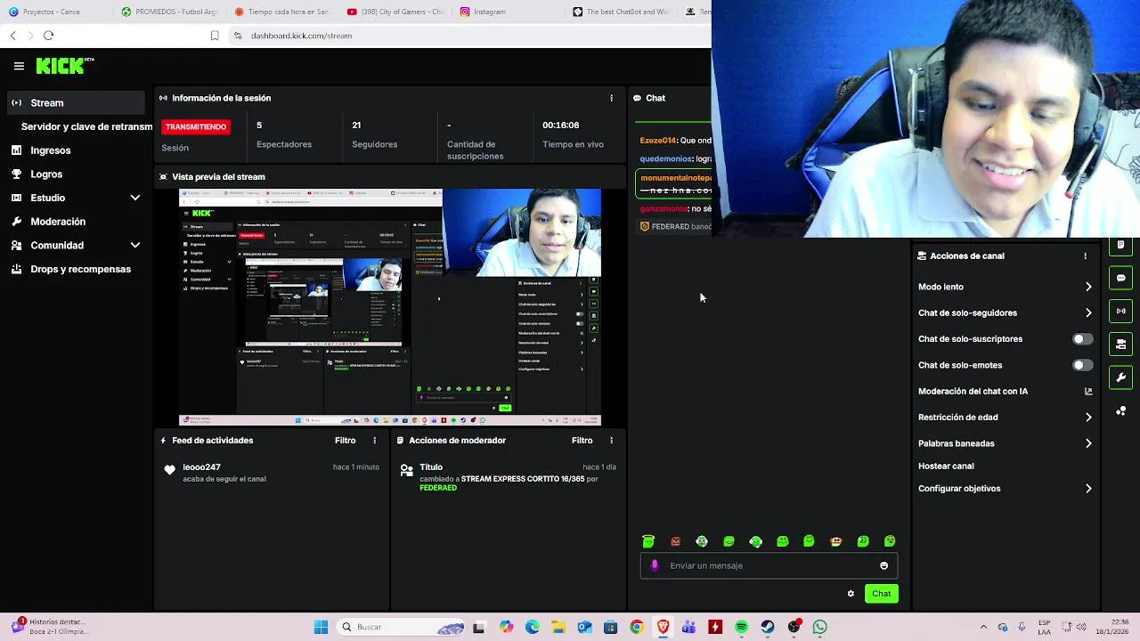Open Spotify from the taskbar
Viewport: 1140px width, 641px height.
[x=741, y=627]
